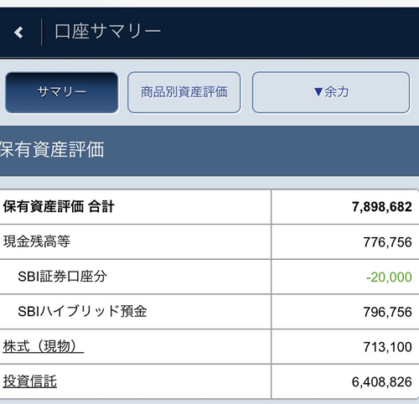This screenshot has width=419, height=404.
Task: Select the サマリー tab
Action: click(62, 92)
